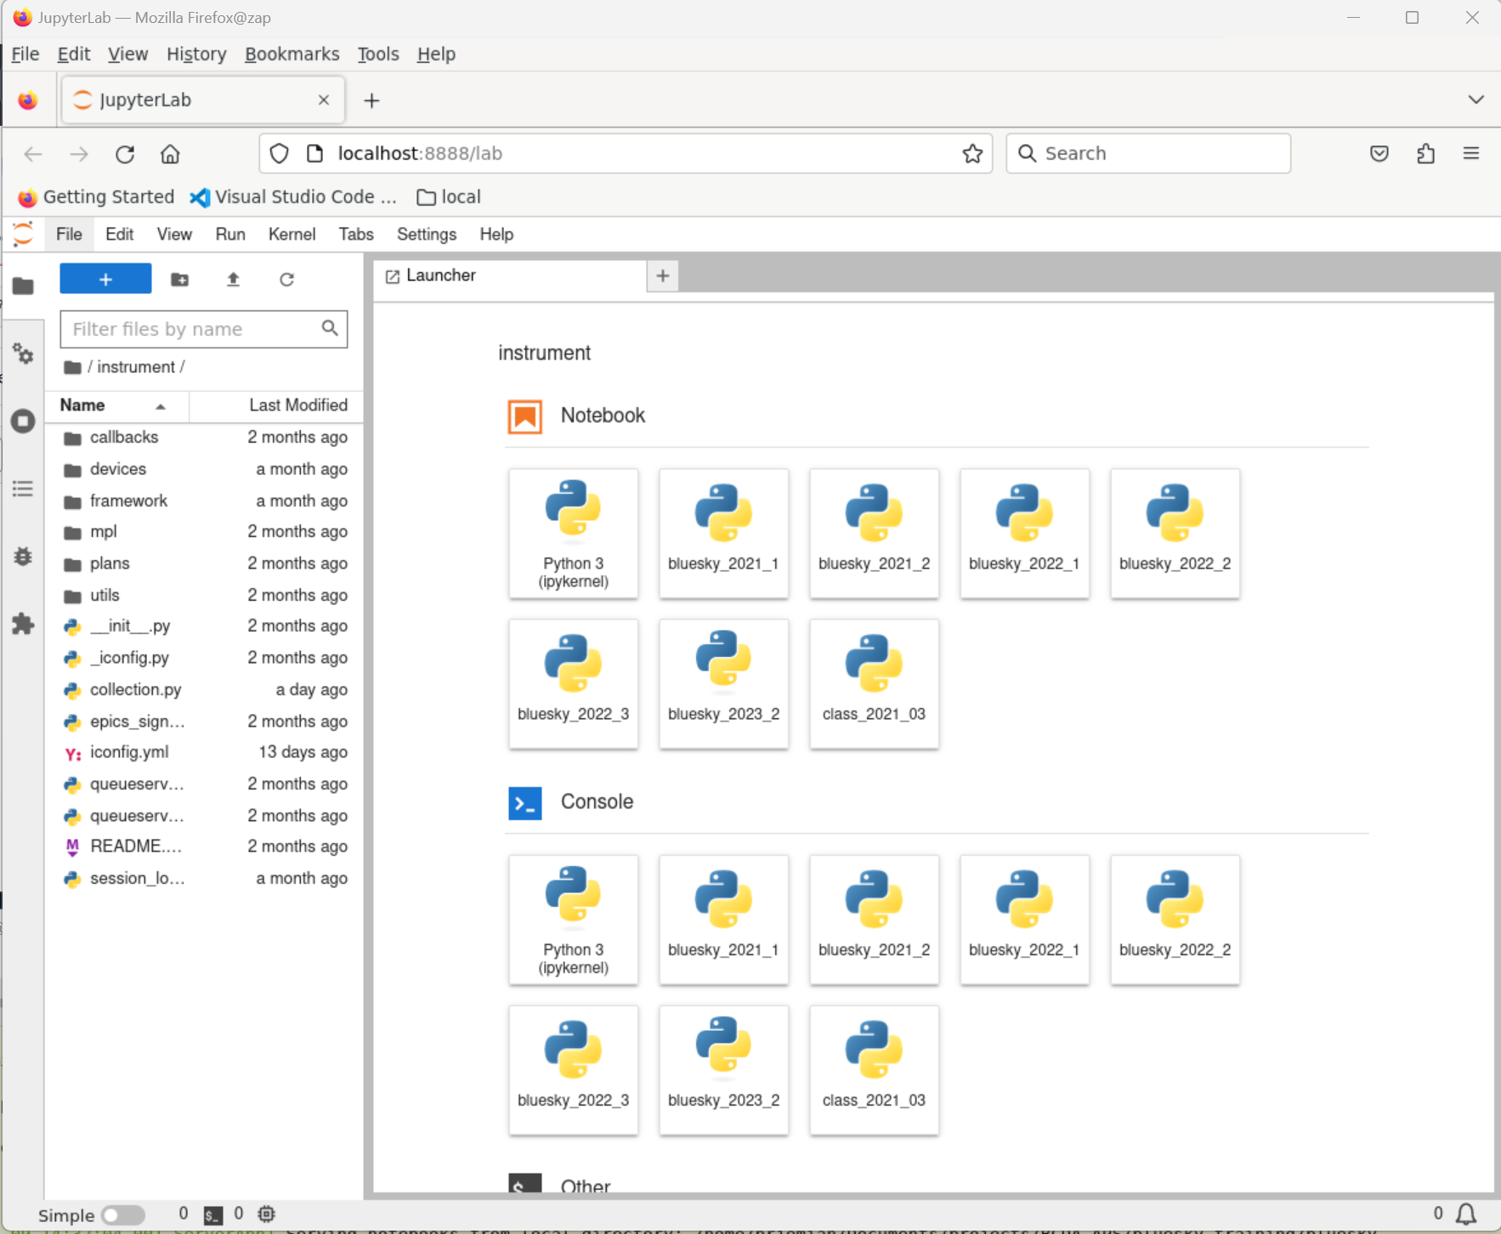
Task: Launch bluesky_2022_2 notebook card
Action: point(1175,534)
